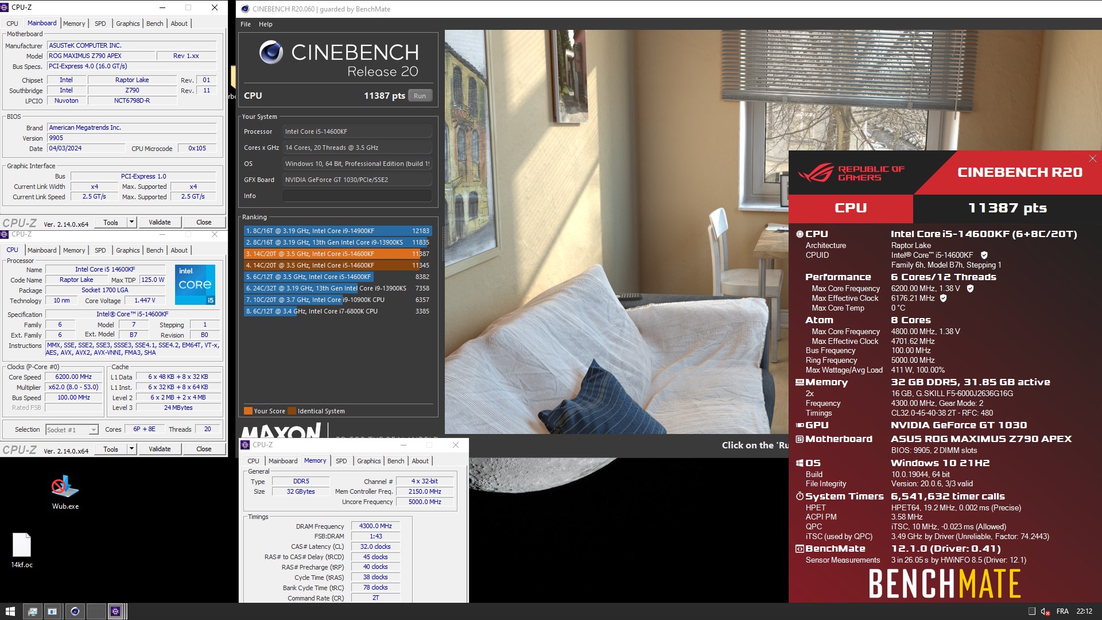Click the graphics card icon beside the GPU heading
Viewport: 1102px width, 620px height.
(x=800, y=425)
